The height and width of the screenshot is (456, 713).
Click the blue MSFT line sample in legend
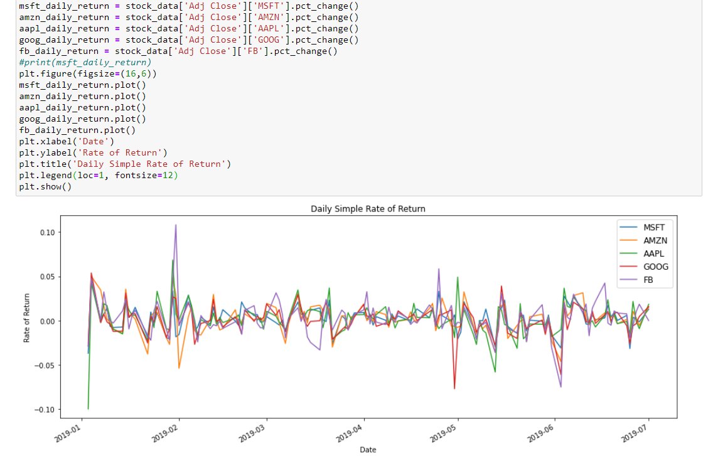point(629,227)
